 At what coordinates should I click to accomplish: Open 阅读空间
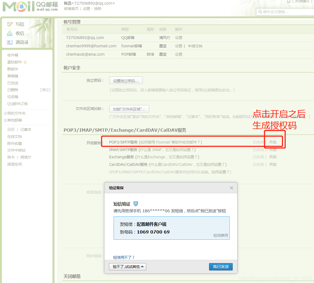tap(14, 164)
